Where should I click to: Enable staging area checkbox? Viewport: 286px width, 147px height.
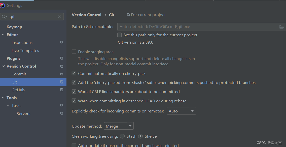point(74,52)
